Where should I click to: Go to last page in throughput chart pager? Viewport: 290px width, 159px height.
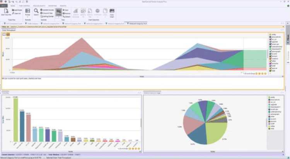(265, 73)
